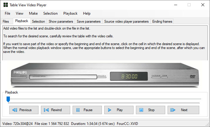Click the 'Video: 720x304@24' status entry
Image resolution: width=210 pixels, height=127 pixels.
coord(17,124)
